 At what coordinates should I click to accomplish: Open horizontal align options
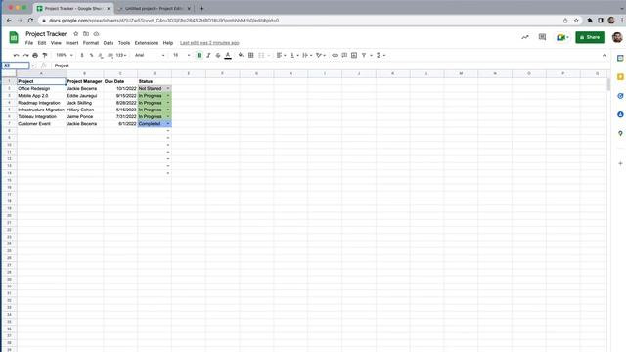pyautogui.click(x=281, y=55)
